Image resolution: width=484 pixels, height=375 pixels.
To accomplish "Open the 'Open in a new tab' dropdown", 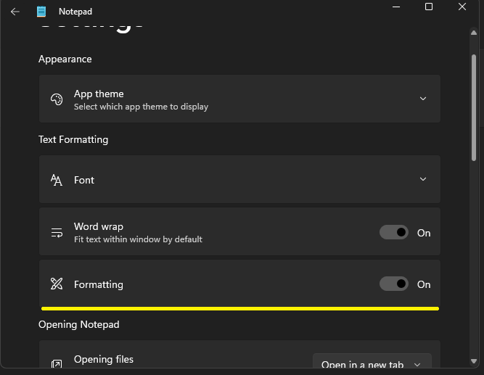I will pyautogui.click(x=372, y=361).
